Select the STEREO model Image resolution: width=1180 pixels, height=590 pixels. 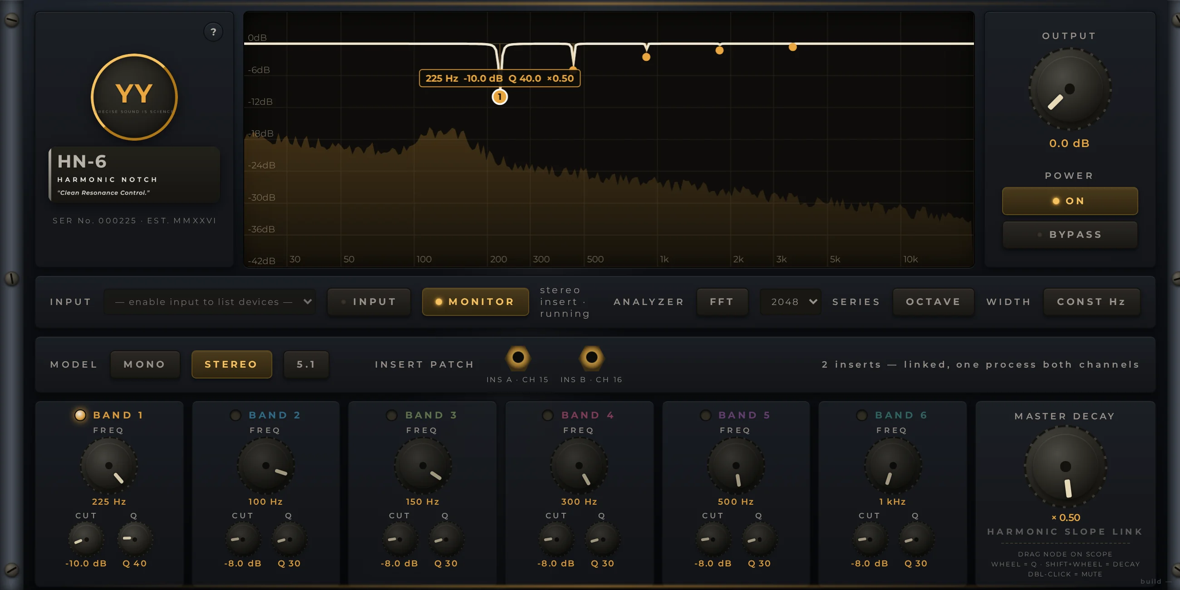231,364
